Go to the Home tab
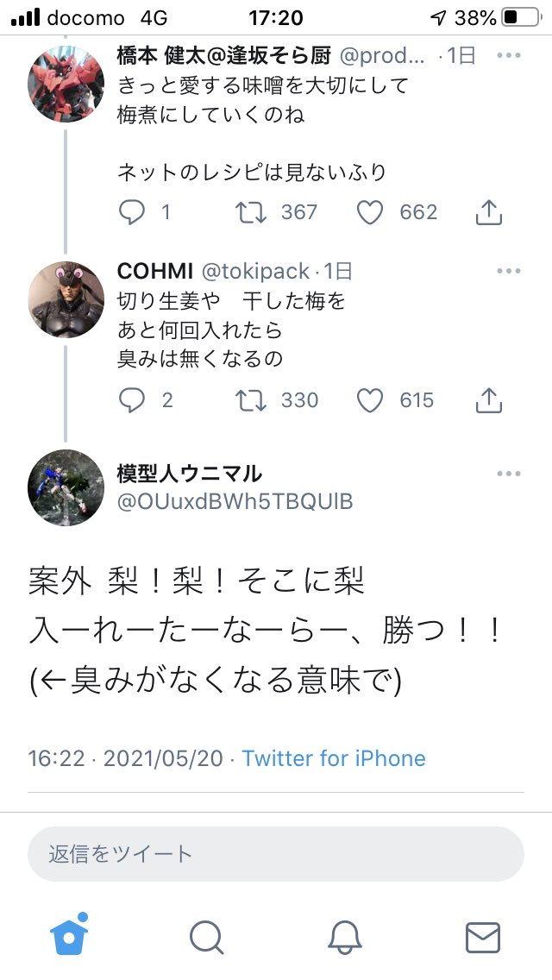 69,935
